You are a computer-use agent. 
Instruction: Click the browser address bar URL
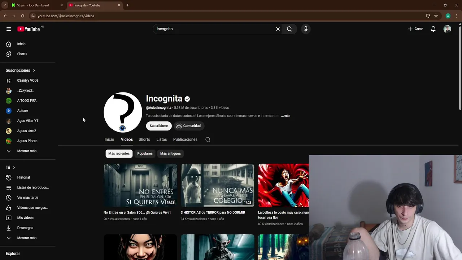(x=66, y=16)
